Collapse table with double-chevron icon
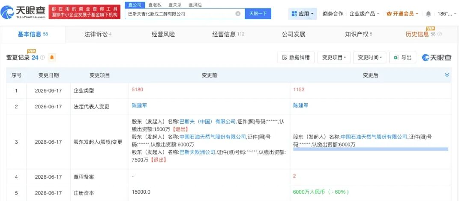The height and width of the screenshot is (201, 459). click(447, 75)
